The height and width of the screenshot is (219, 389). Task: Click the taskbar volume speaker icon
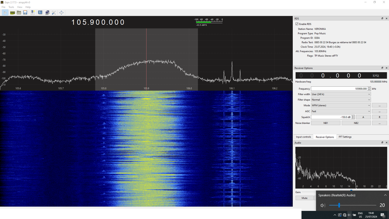tap(349, 215)
